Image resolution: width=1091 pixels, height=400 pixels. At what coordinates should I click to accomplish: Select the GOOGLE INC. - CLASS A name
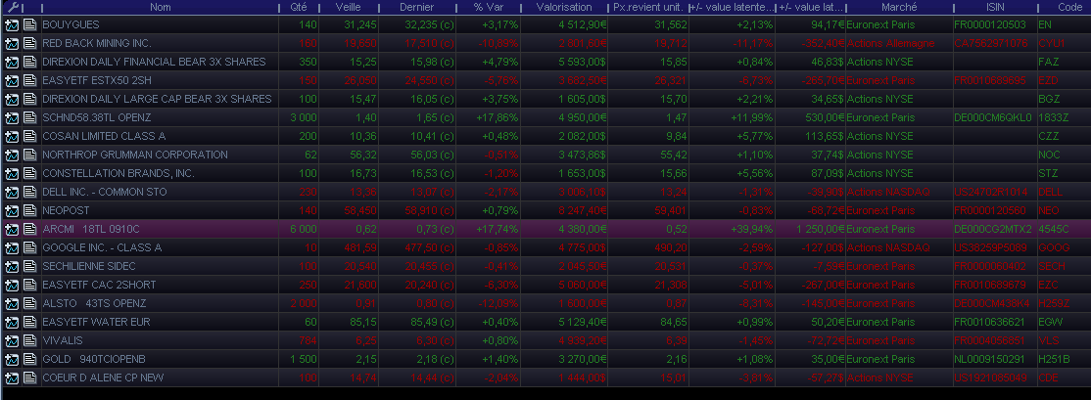(x=102, y=247)
